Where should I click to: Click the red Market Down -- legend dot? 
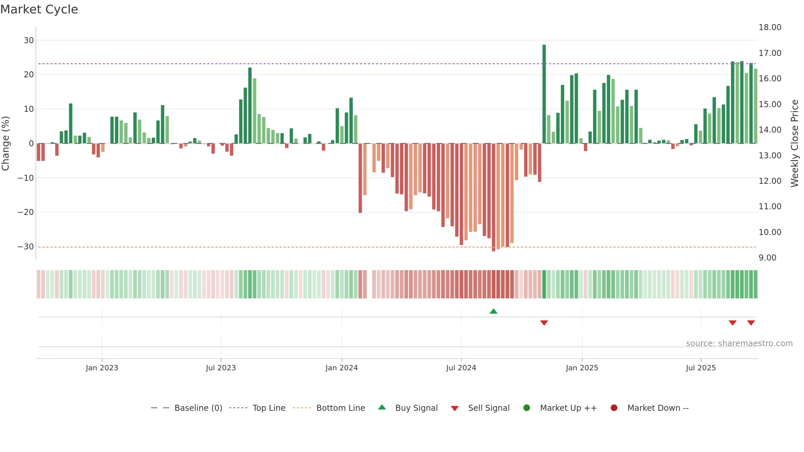(x=614, y=408)
